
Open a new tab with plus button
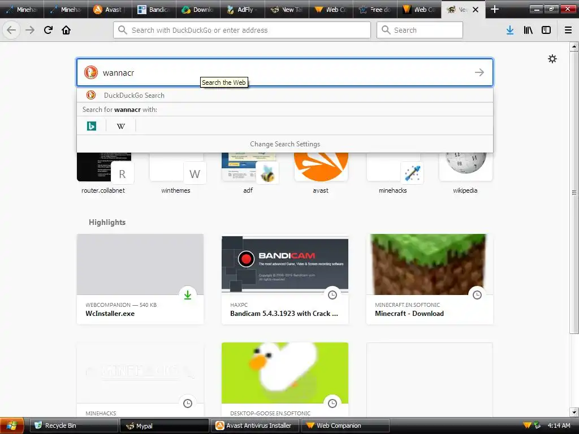pyautogui.click(x=494, y=9)
